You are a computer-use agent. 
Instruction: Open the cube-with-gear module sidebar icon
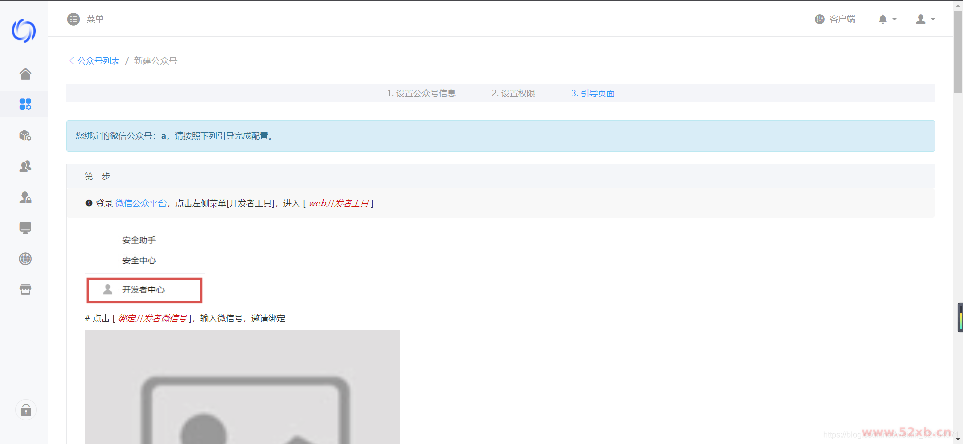click(25, 135)
